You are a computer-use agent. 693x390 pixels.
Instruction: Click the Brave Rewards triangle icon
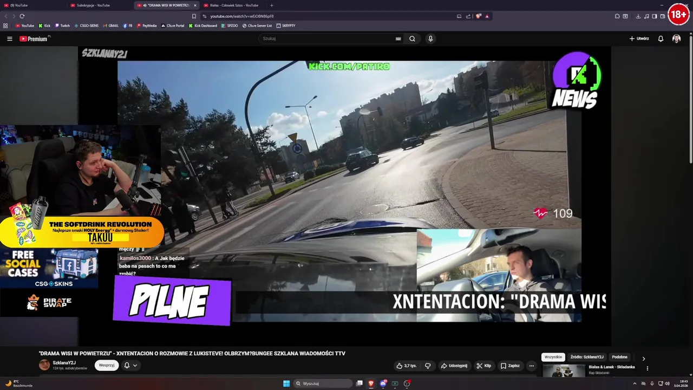(487, 16)
